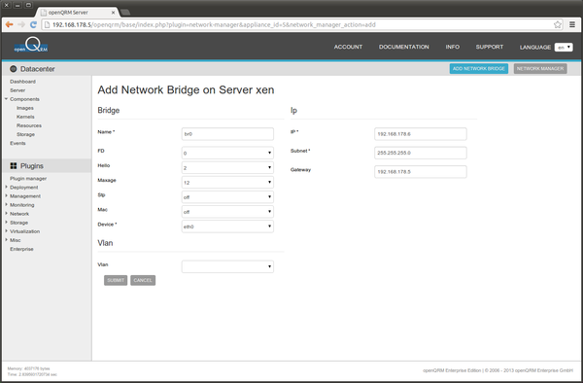
Task: Expand the Storage plugins section
Action: [7, 223]
